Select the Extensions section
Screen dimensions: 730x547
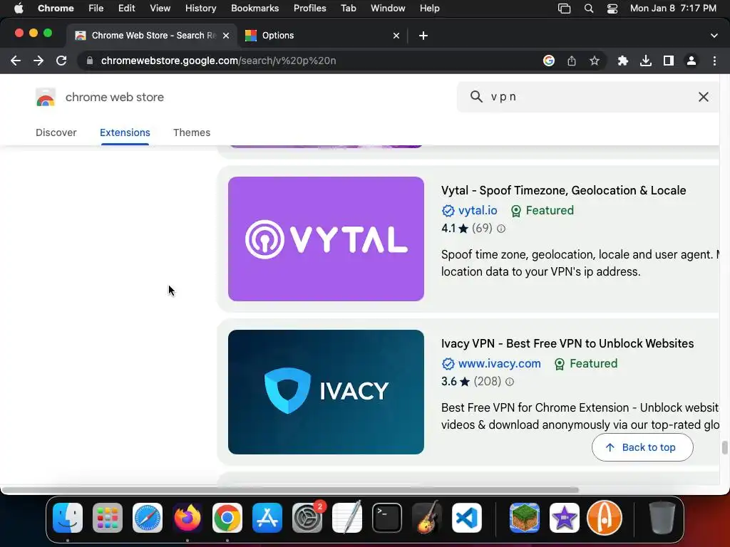pyautogui.click(x=125, y=132)
